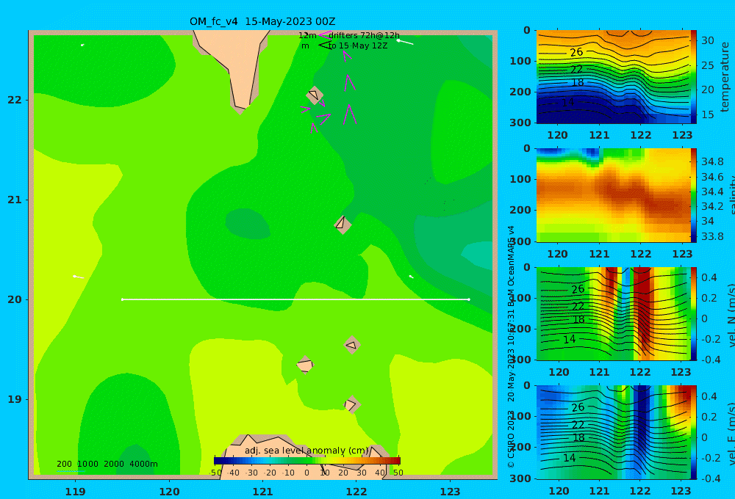The height and width of the screenshot is (499, 735).
Task: Click the vel. N colorbar
Action: click(x=693, y=313)
